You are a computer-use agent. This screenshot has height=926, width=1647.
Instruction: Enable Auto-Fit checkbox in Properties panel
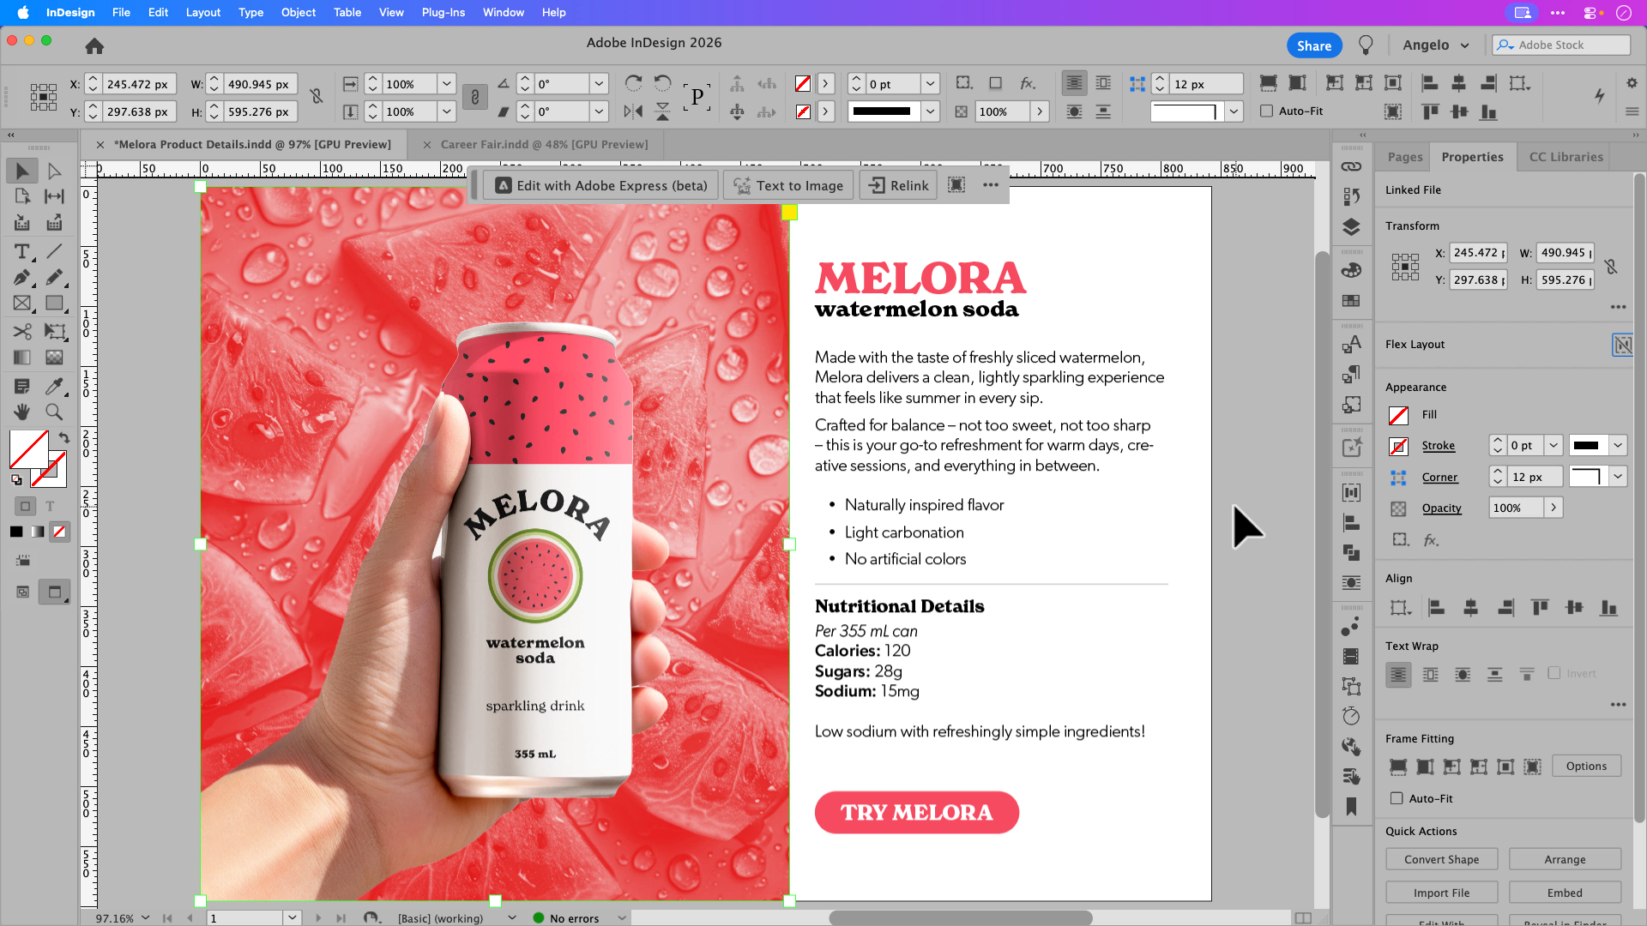pos(1397,798)
